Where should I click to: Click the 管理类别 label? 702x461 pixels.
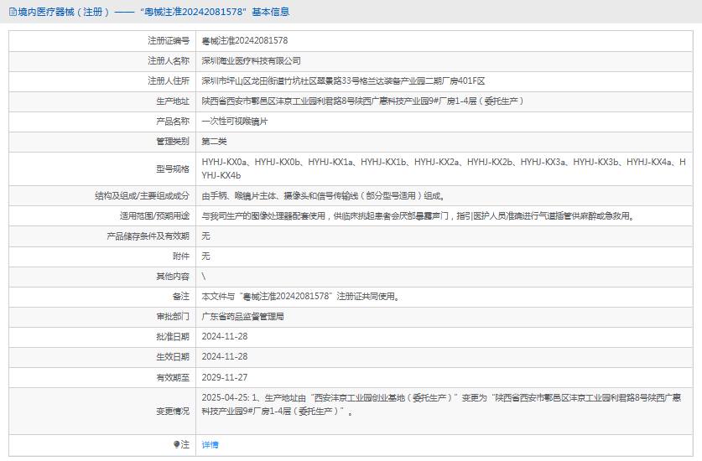coord(173,142)
